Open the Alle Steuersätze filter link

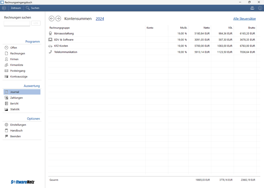pyautogui.click(x=244, y=19)
